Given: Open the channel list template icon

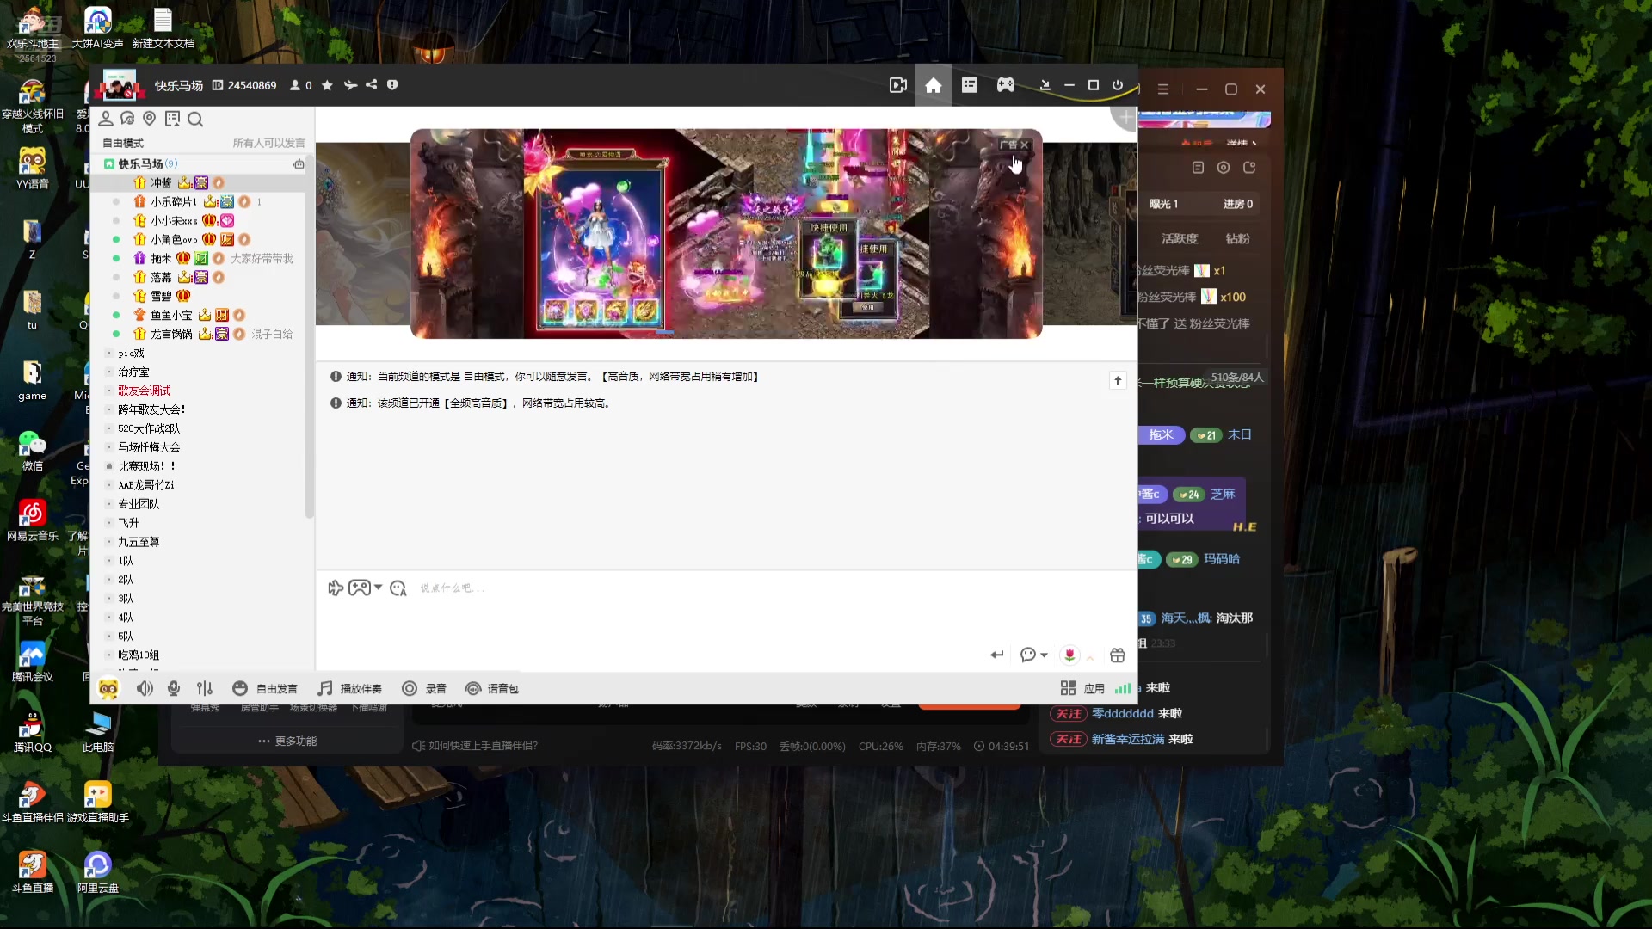Looking at the screenshot, I should [970, 85].
